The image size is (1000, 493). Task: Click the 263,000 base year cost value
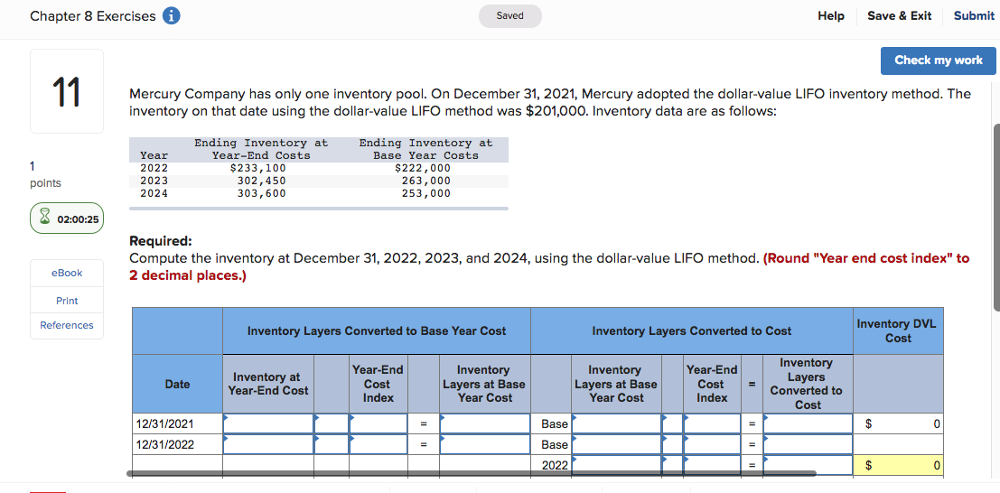[x=425, y=181]
